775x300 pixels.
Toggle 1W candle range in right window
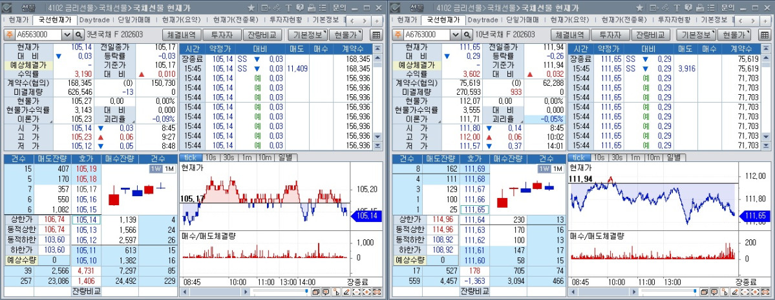point(544,169)
